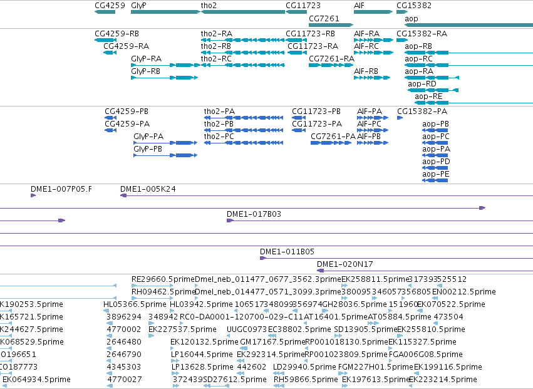Open the aop-RA transcript
The image size is (533, 389).
419,71
